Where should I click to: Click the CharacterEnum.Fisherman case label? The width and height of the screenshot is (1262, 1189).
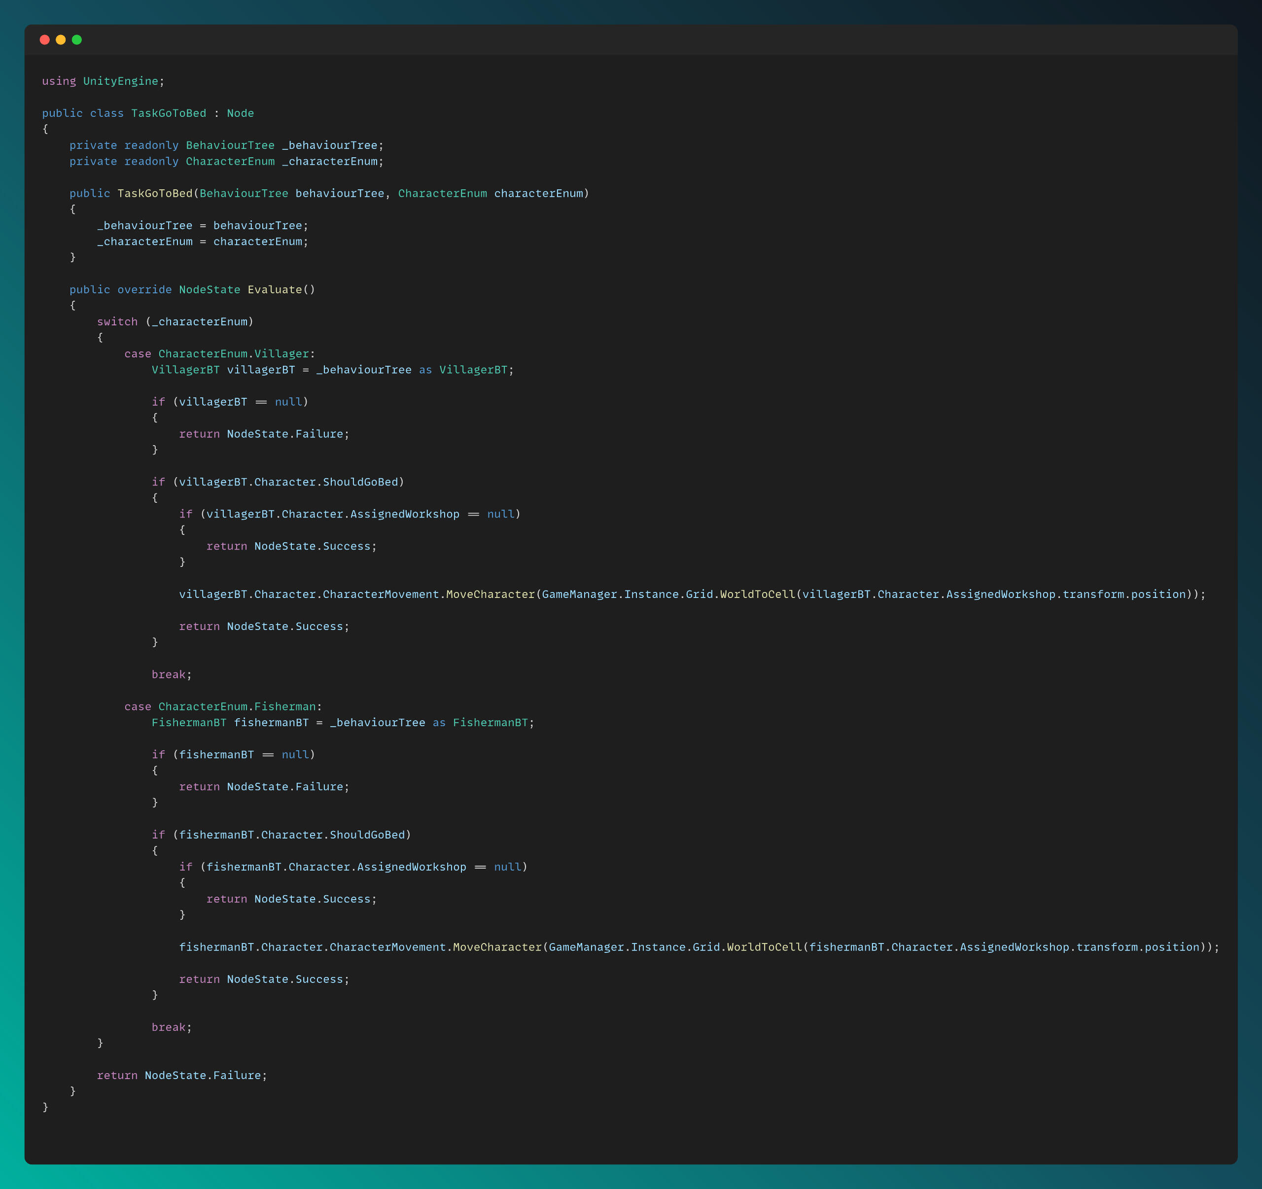[x=237, y=706]
